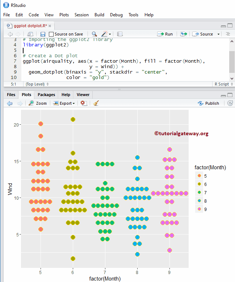This screenshot has height=282, width=235.
Task: Open Find/Replace magnifier in editor
Action: 94,34
